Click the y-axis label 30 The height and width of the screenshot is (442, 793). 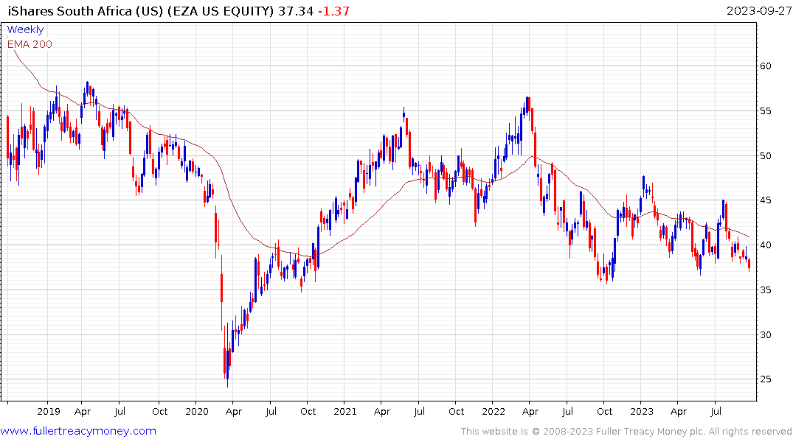coord(765,335)
